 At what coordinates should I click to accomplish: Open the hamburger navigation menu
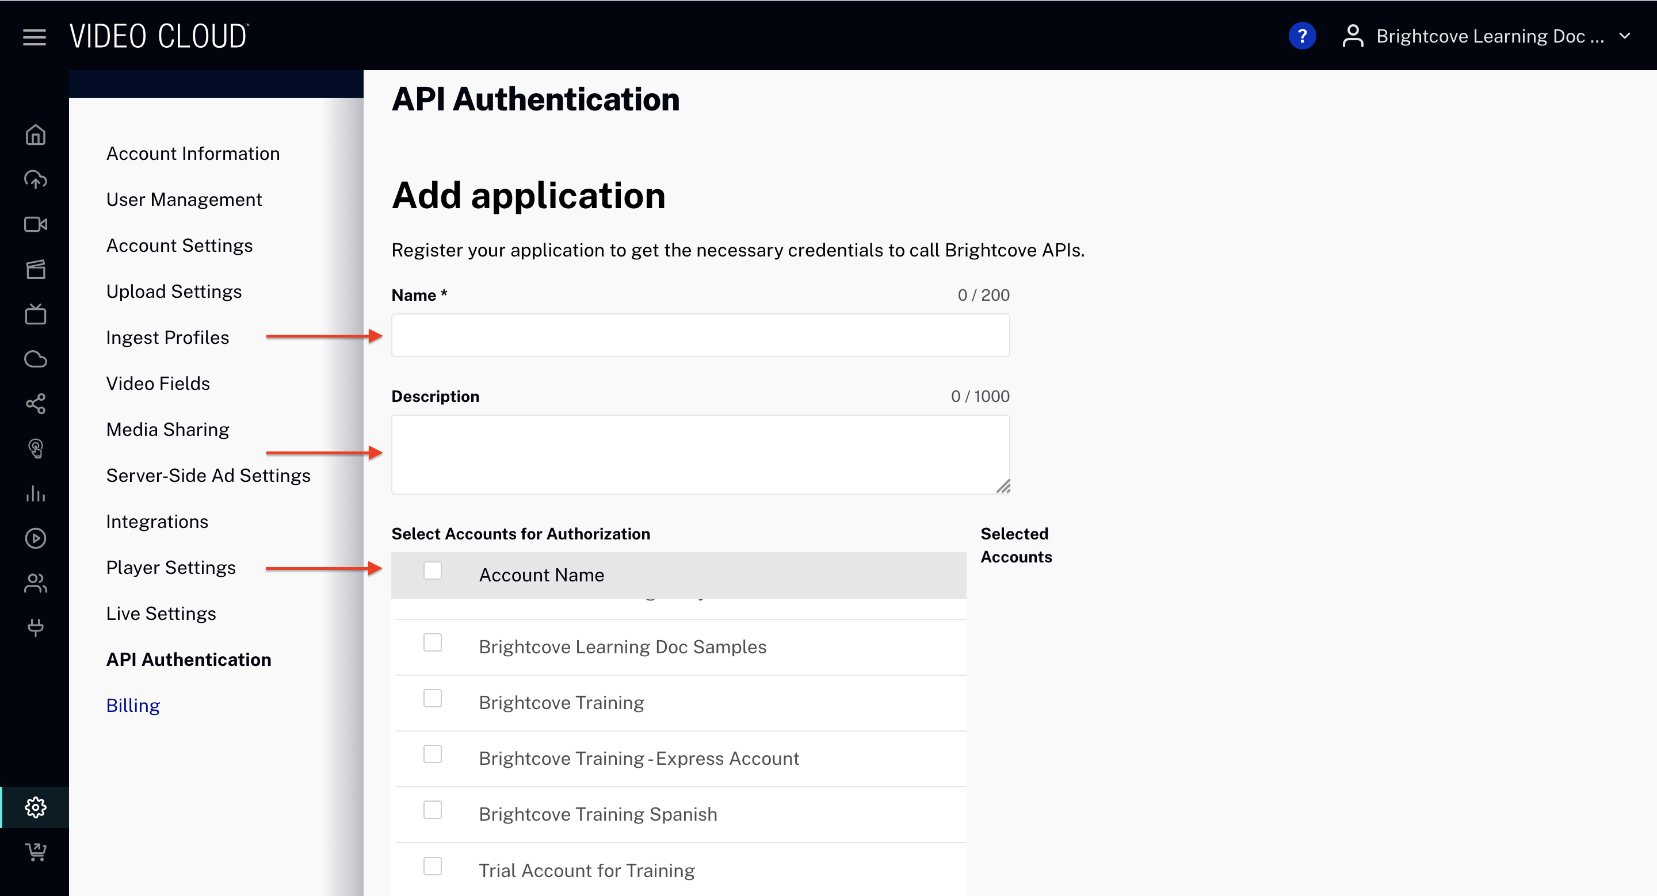coord(35,37)
